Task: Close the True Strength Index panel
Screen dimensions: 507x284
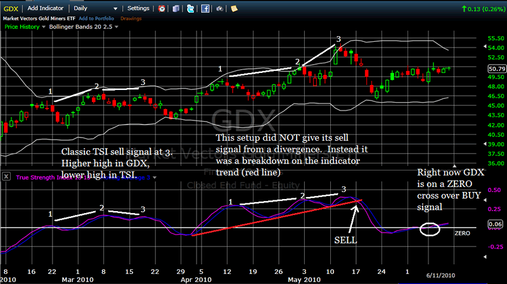Action: point(6,176)
